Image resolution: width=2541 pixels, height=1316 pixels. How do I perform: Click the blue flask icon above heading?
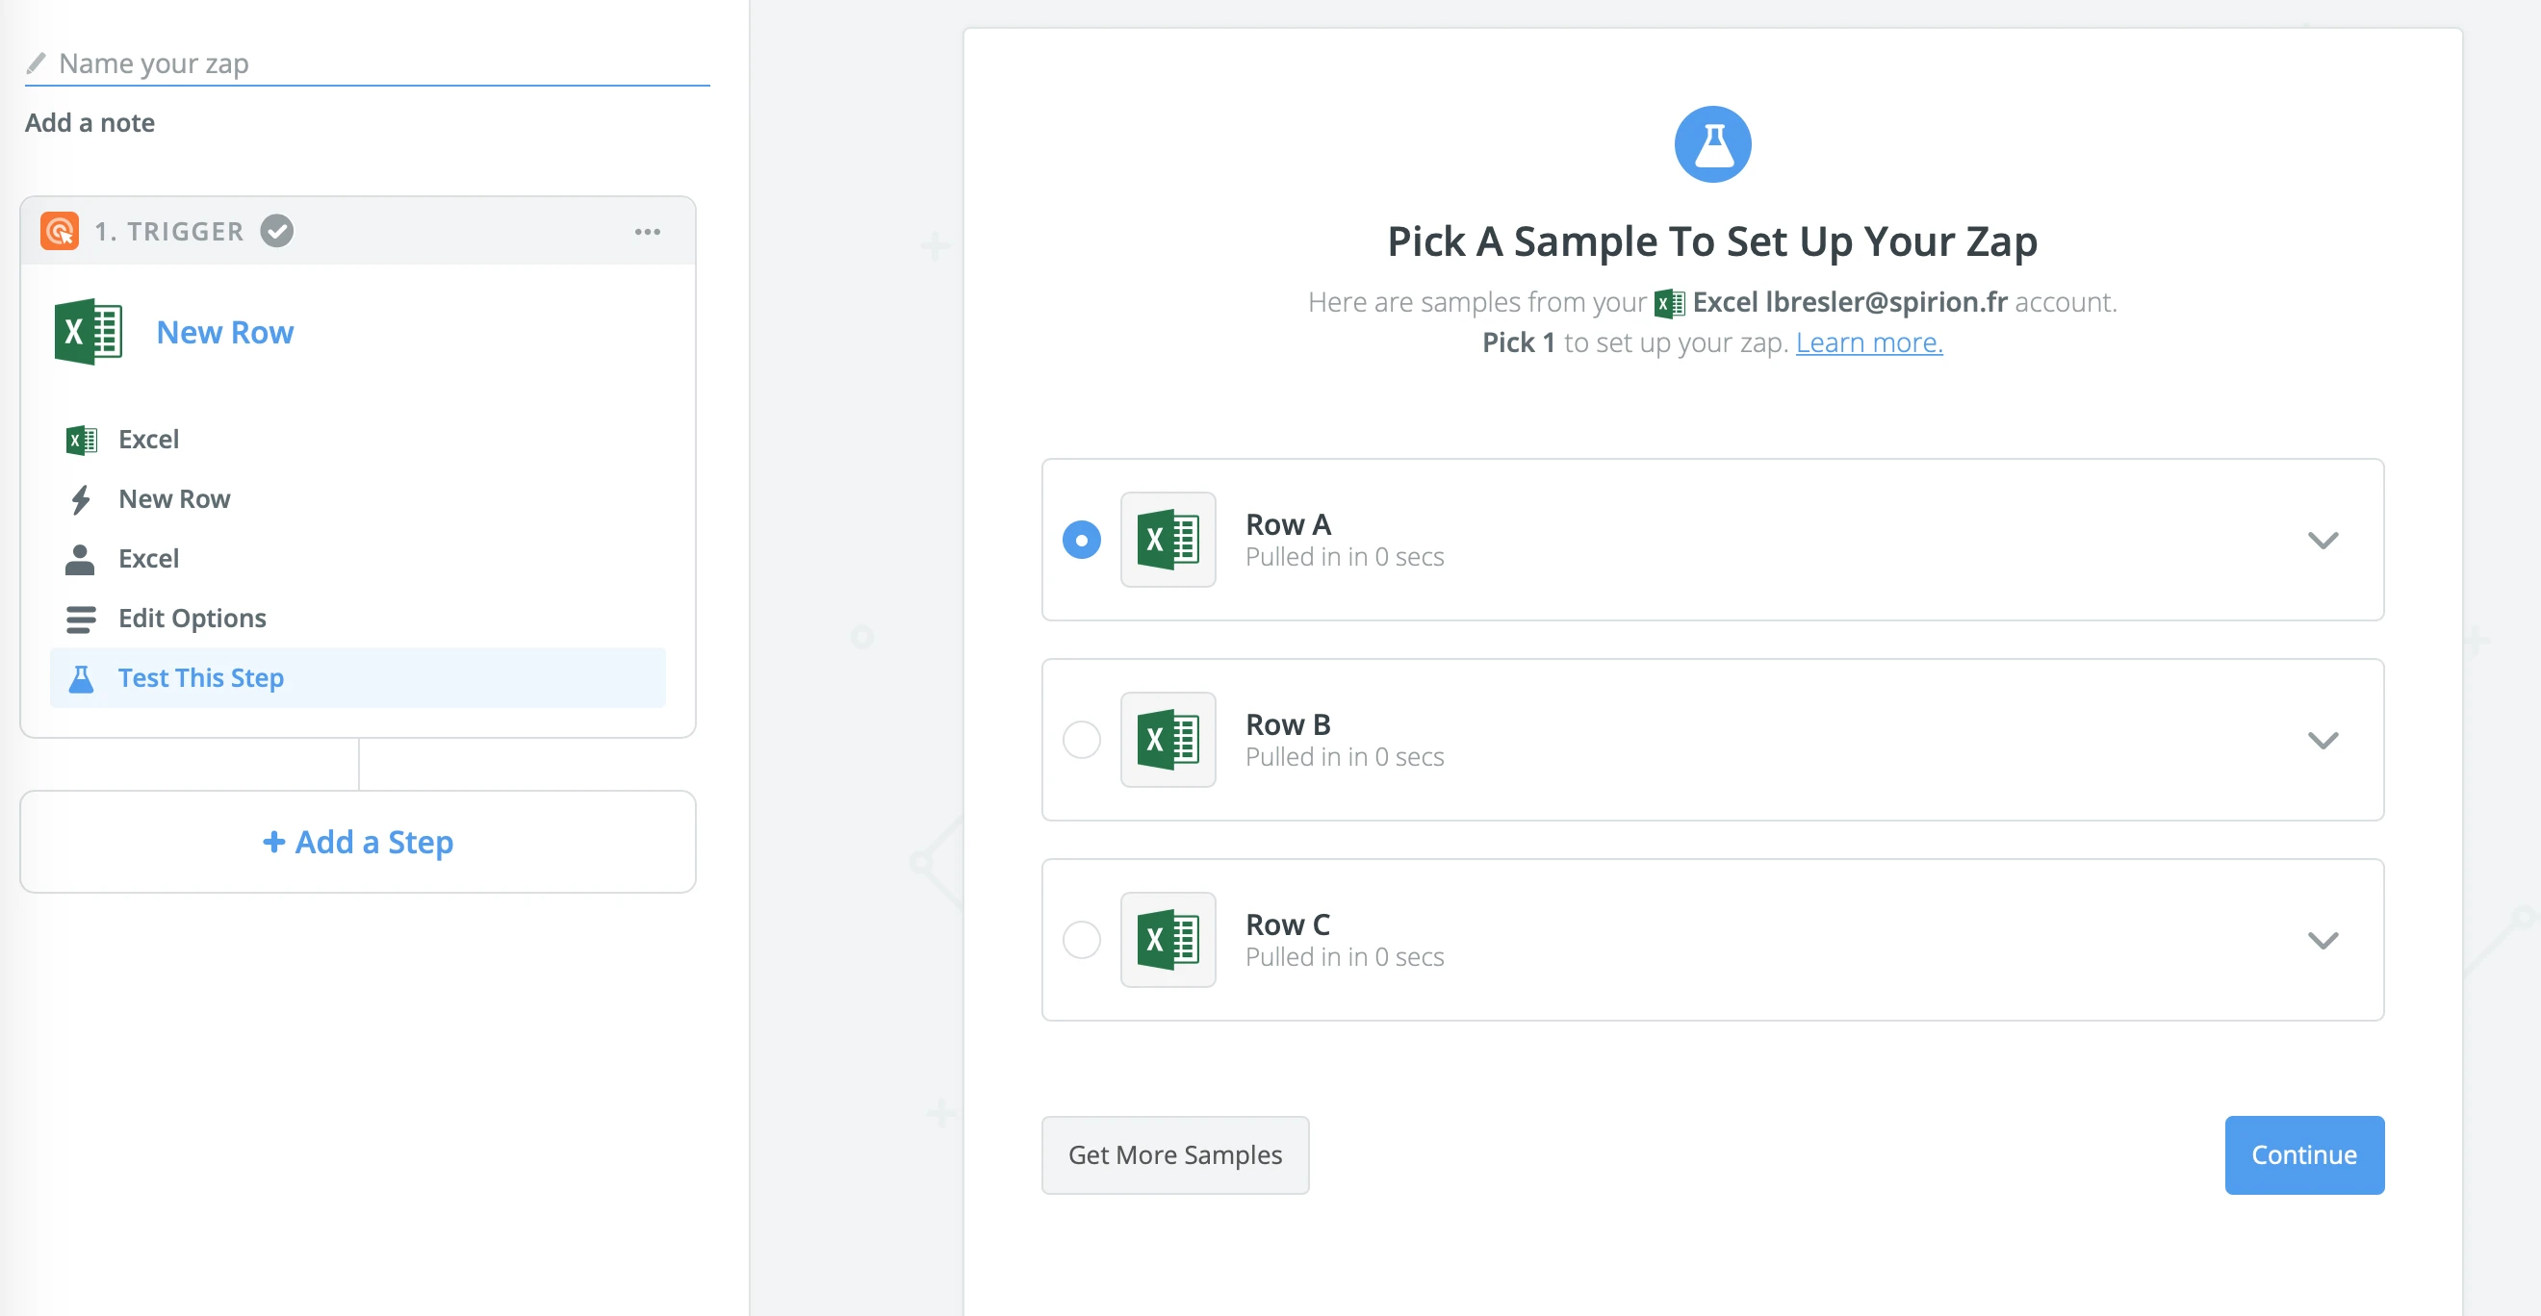point(1712,145)
